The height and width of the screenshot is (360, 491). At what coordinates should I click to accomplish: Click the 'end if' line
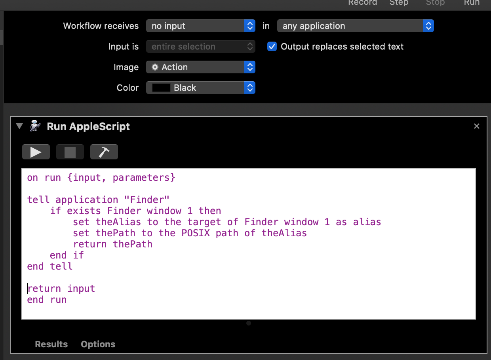(67, 255)
